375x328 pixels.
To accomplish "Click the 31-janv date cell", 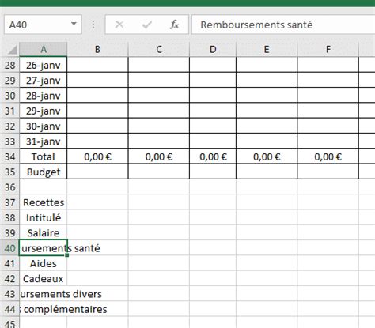I will pos(44,141).
